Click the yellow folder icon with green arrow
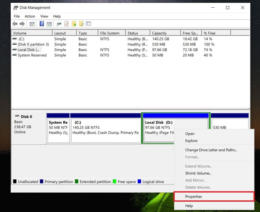 (x=74, y=24)
